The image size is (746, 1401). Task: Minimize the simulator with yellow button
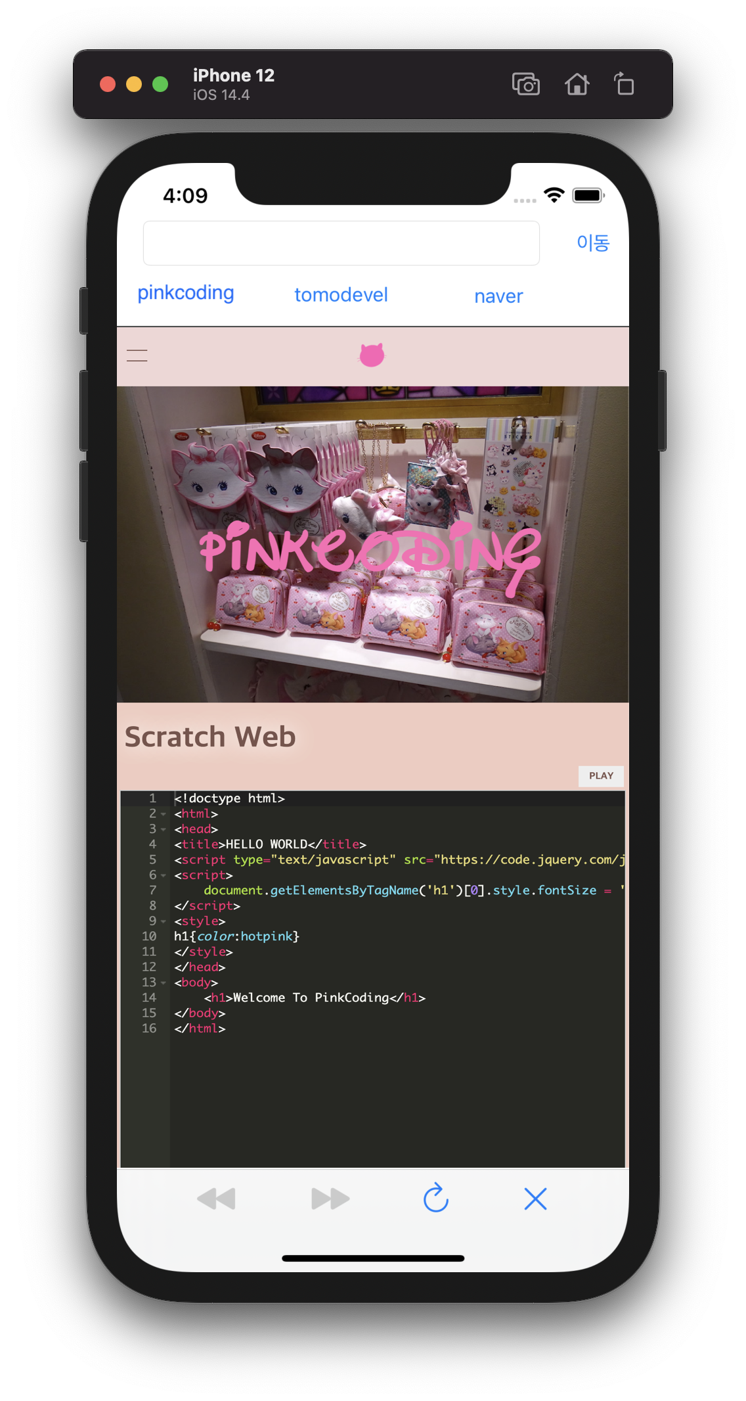point(134,84)
